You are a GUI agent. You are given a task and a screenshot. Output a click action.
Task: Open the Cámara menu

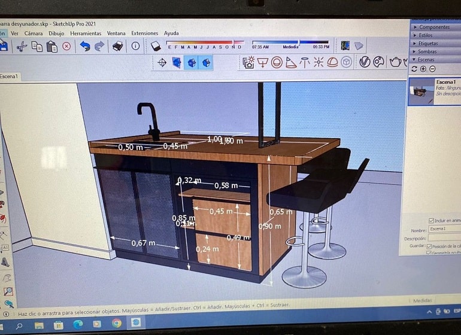point(33,33)
